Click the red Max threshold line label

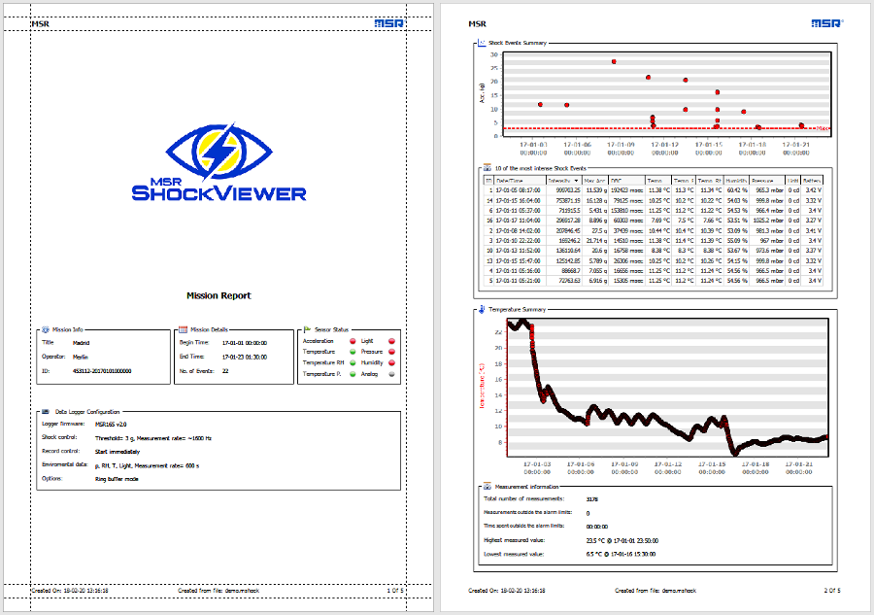[x=823, y=129]
